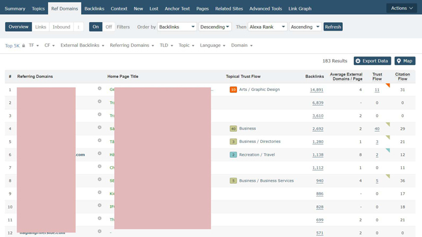422x237 pixels.
Task: Open gear settings for row 7
Action: coord(99,166)
